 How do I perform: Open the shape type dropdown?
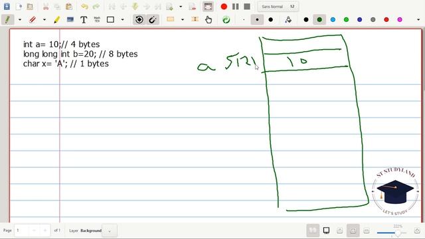click(x=122, y=19)
